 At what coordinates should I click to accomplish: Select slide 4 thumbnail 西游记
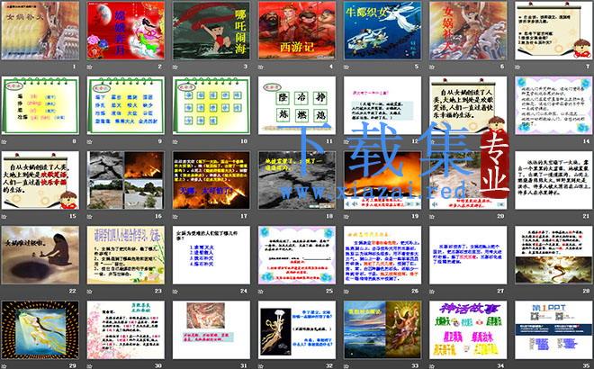(297, 31)
